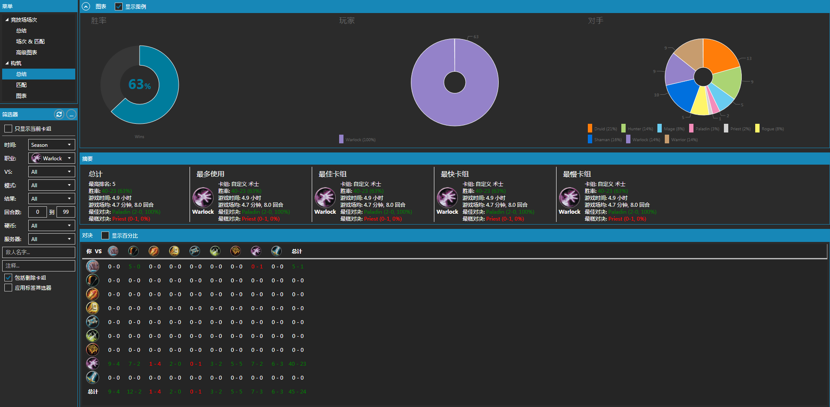The image size is (830, 407).
Task: Open the 时间 Season dropdown
Action: 51,145
